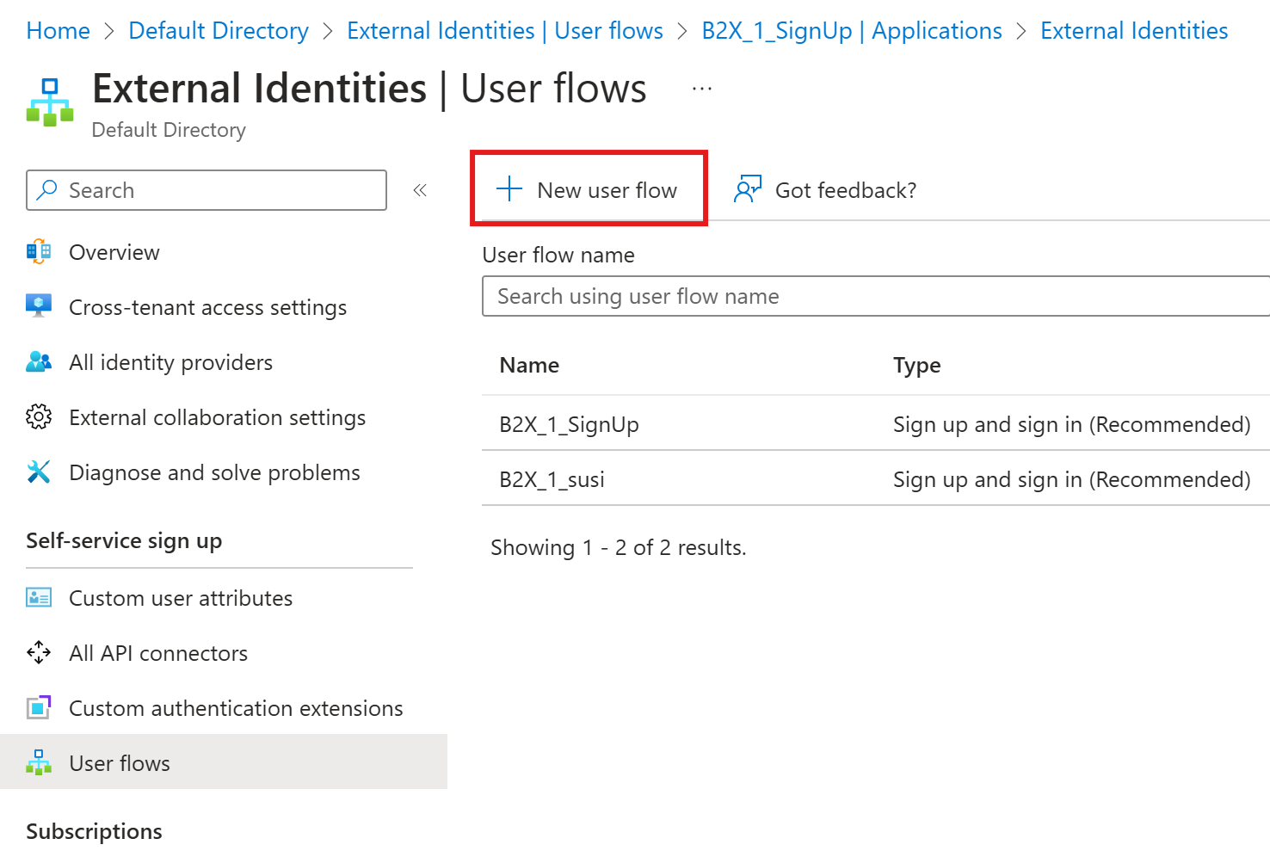1270x857 pixels.
Task: Expand the Self-service sign up section
Action: point(124,540)
